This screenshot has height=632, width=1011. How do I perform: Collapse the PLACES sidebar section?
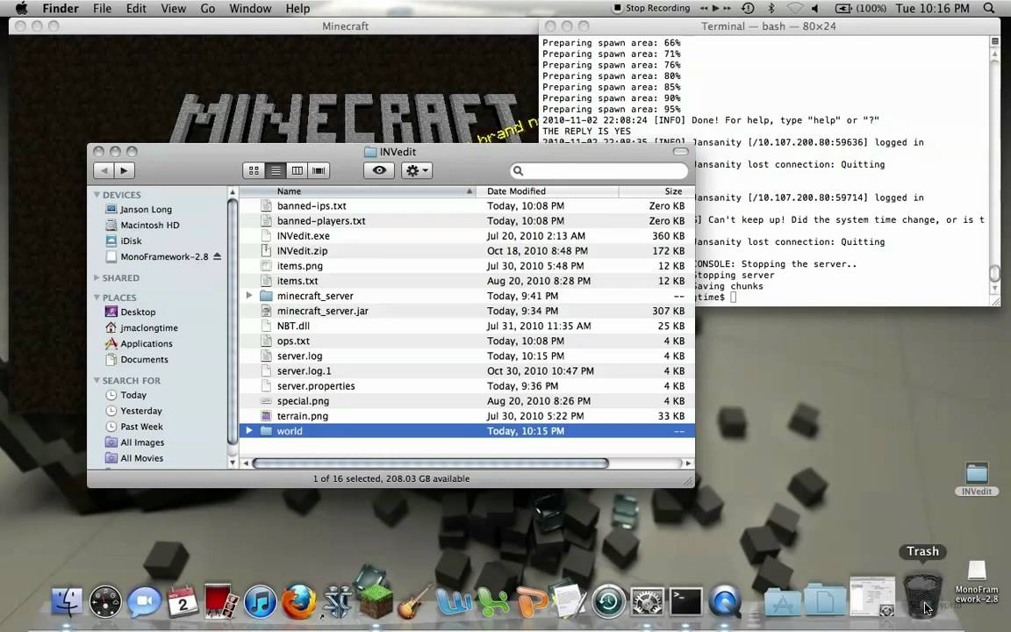click(x=97, y=298)
